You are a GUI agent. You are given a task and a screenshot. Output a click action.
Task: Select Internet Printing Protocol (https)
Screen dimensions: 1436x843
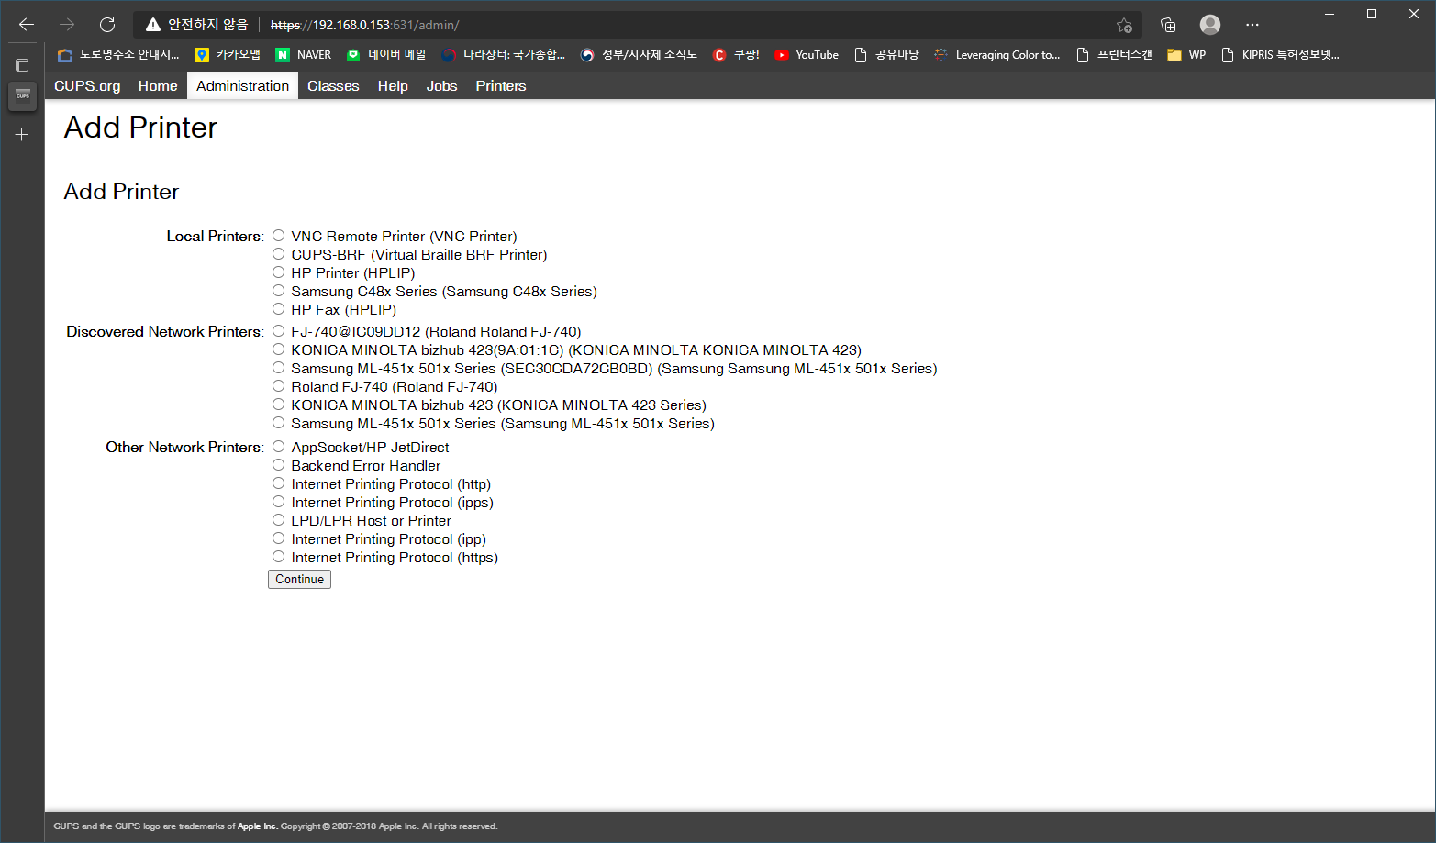[x=278, y=557]
